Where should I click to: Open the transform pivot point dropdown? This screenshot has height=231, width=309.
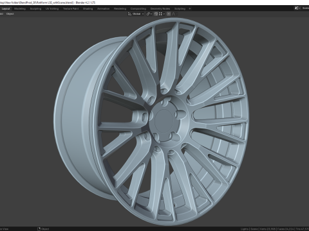[x=149, y=14]
